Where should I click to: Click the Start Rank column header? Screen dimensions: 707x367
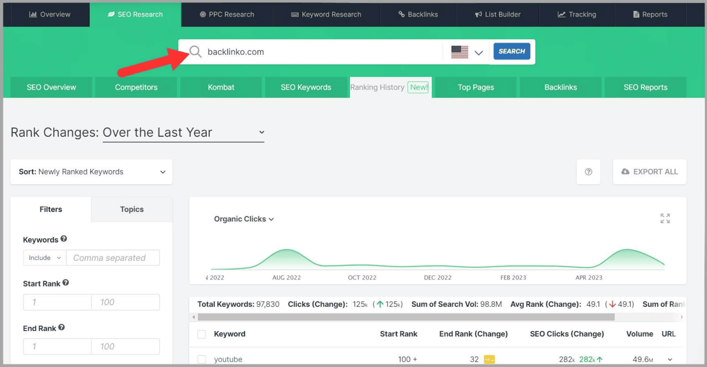(x=399, y=334)
